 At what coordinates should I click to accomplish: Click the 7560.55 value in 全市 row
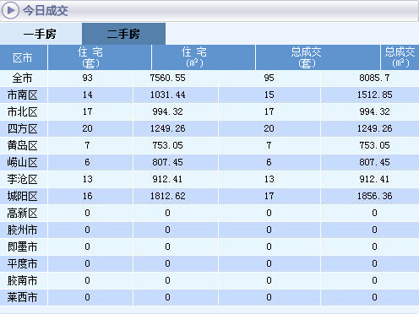pos(167,78)
